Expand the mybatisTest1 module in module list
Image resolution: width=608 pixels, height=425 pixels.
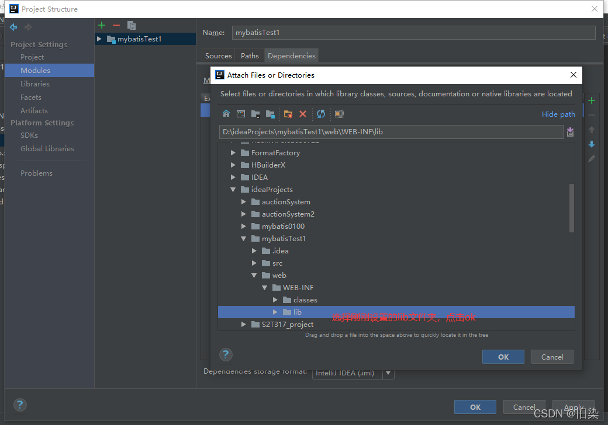coord(99,39)
